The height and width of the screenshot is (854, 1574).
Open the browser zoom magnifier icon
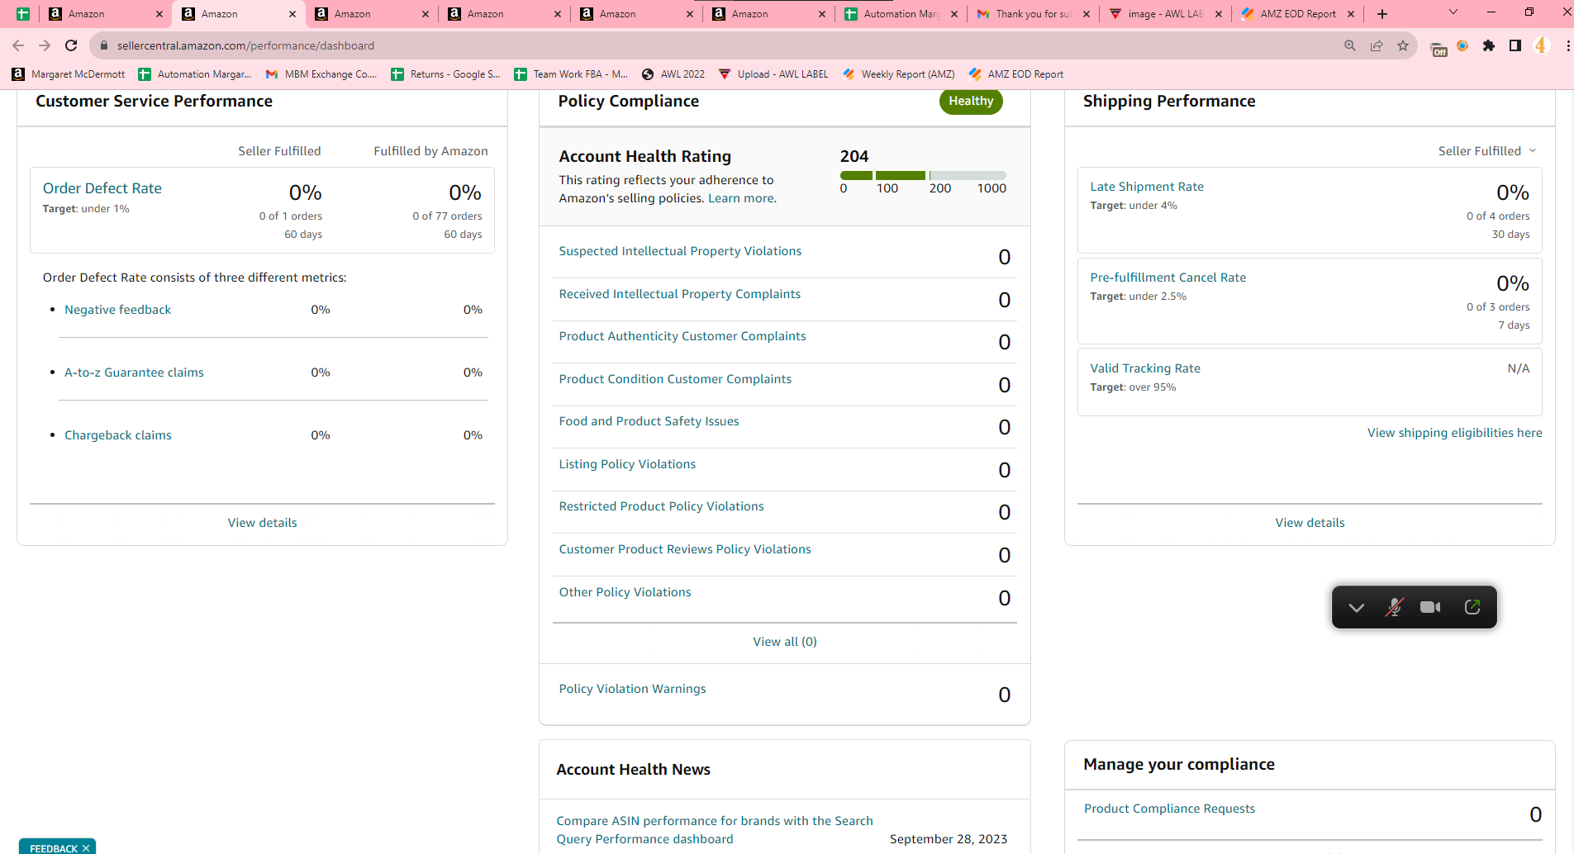pos(1350,45)
